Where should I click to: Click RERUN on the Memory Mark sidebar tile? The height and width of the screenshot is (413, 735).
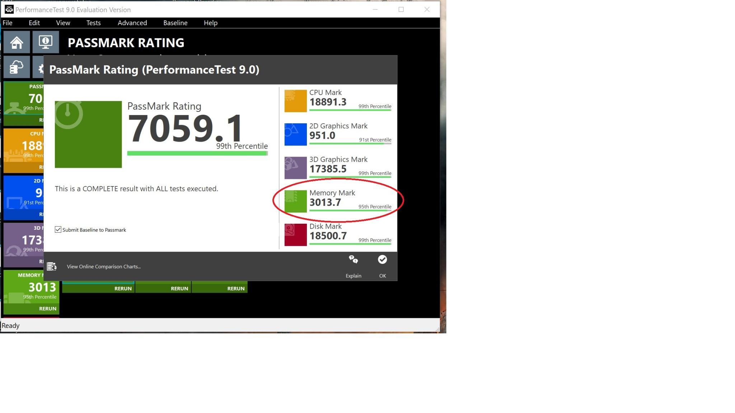point(48,309)
